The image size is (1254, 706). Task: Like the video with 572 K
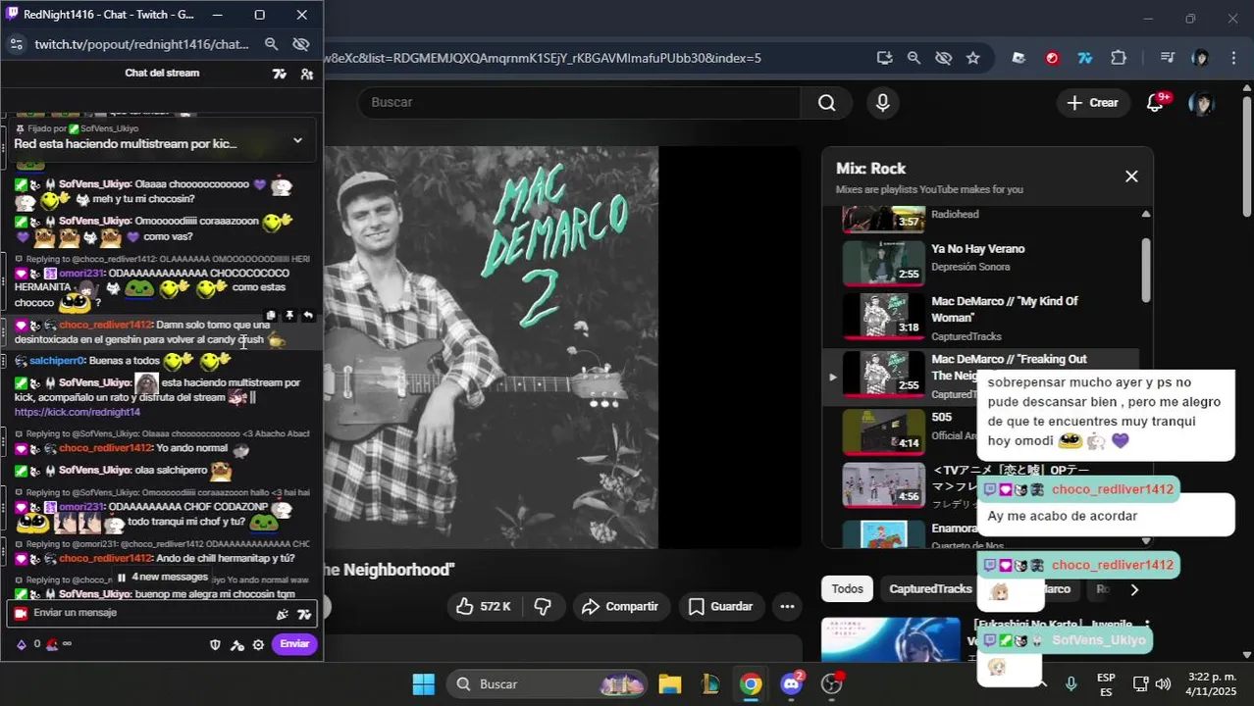(x=485, y=607)
